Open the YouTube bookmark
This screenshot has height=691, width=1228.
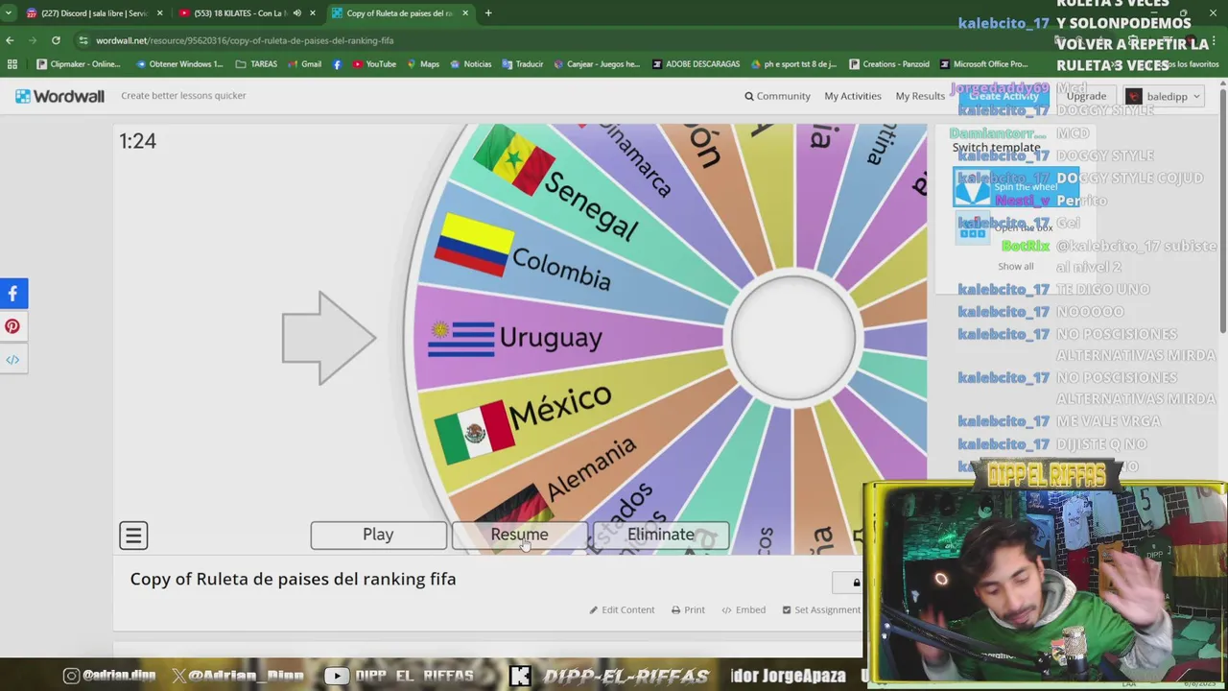[374, 64]
